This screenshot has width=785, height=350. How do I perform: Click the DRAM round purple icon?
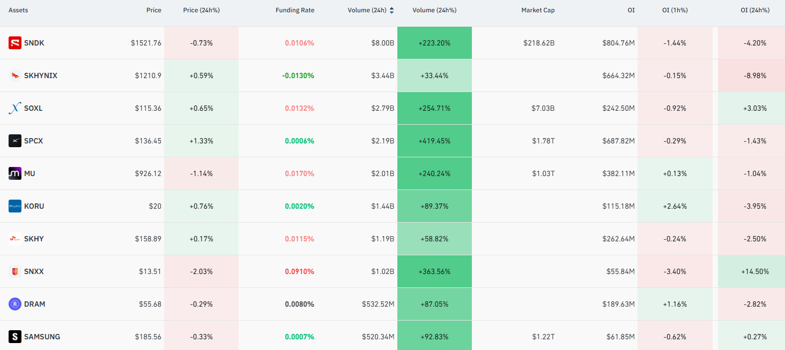tap(15, 304)
